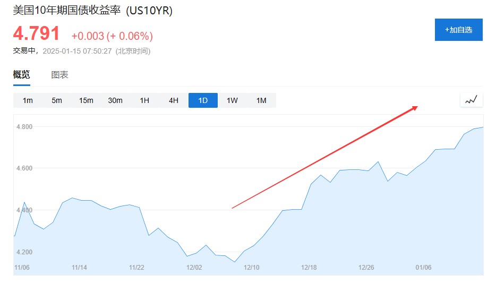Choose the 1M monthly interval

(261, 100)
